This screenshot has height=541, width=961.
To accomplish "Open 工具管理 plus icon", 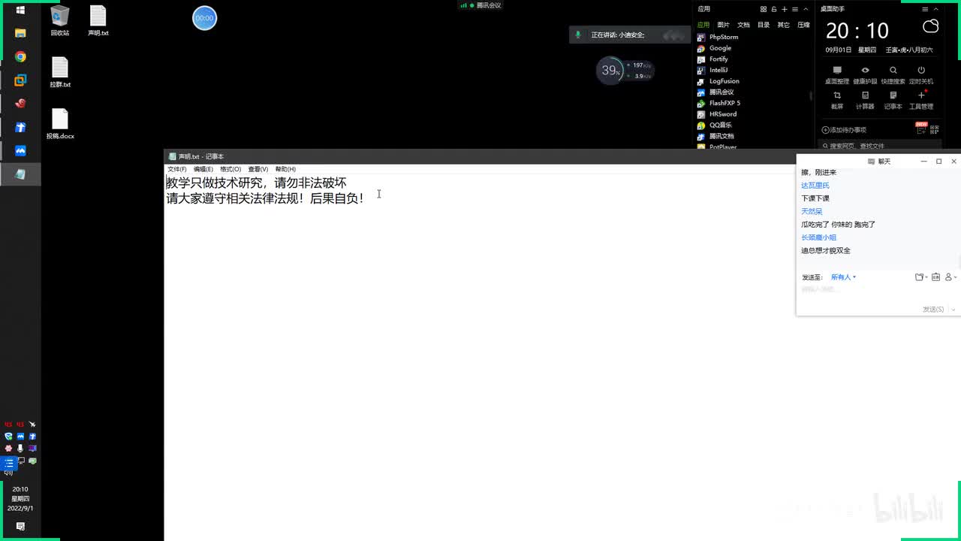I will click(x=921, y=95).
